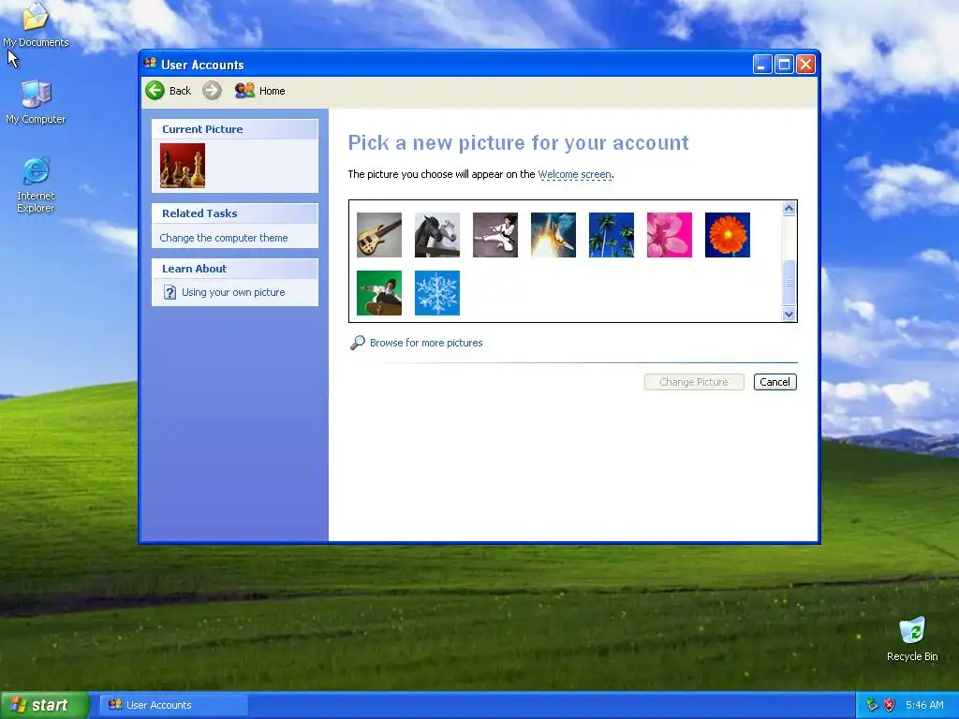Screen dimensions: 959x719
Task: Minimize the User Accounts window
Action: coord(762,65)
